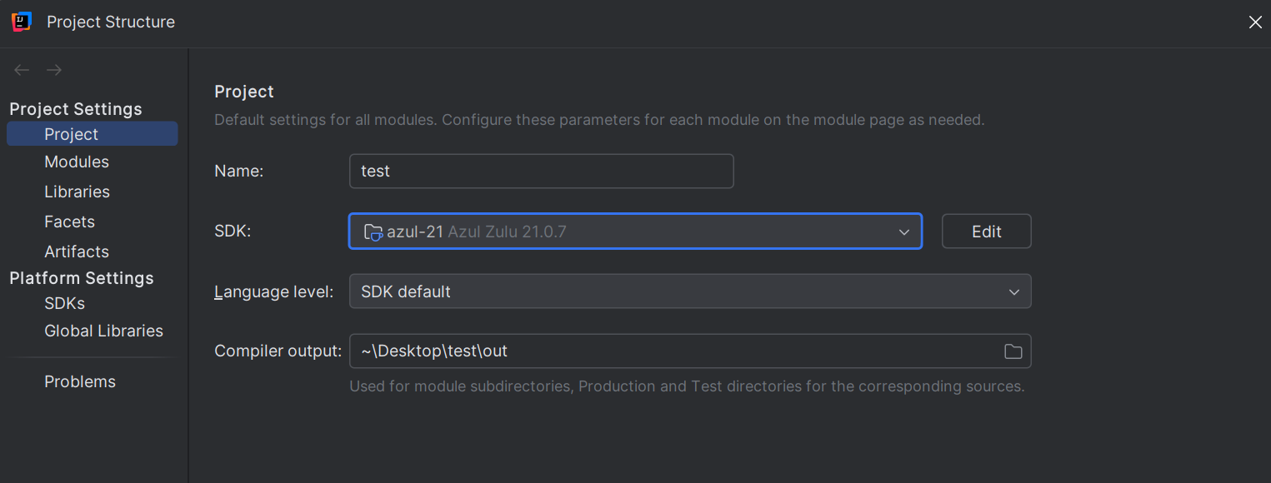This screenshot has height=483, width=1271.
Task: Open the folder browser for compiler output
Action: tap(1013, 351)
